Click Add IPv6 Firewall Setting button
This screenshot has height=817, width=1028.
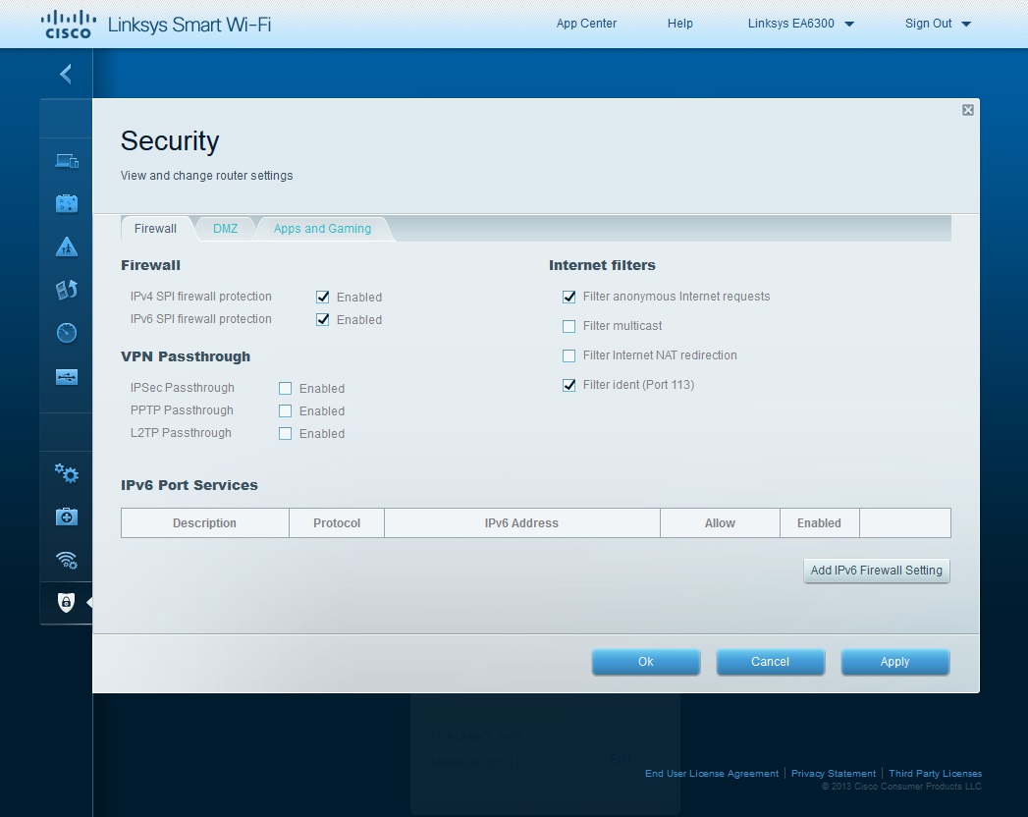[x=876, y=571]
